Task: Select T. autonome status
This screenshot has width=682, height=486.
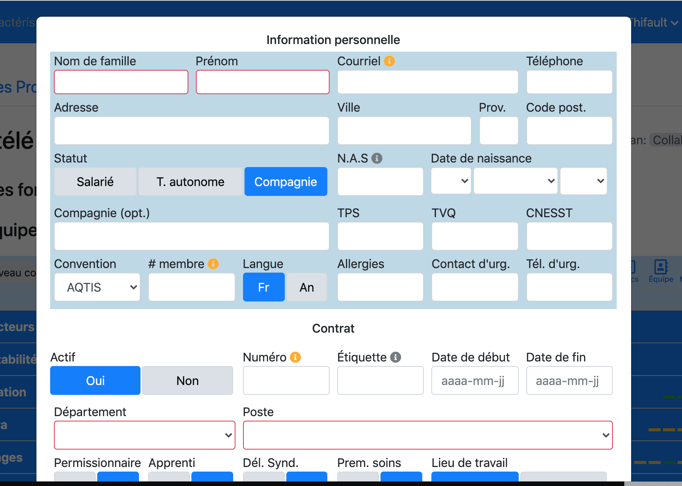Action: click(x=190, y=182)
